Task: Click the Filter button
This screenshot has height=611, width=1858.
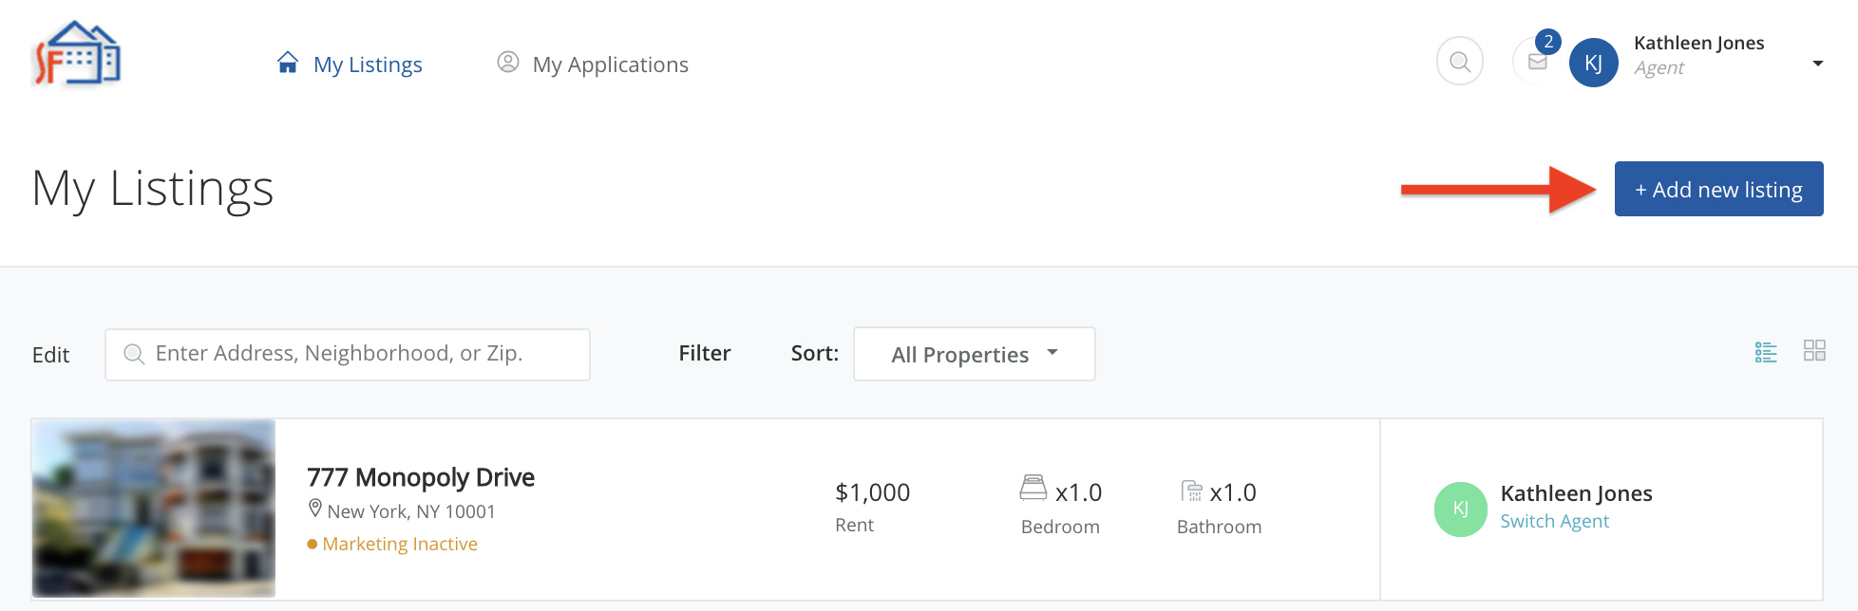Action: coord(705,353)
